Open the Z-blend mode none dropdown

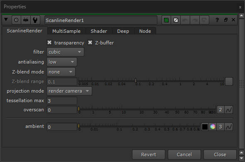point(61,72)
